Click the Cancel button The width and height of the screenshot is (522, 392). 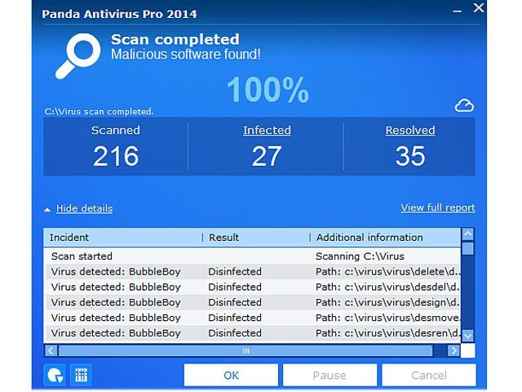[429, 376]
